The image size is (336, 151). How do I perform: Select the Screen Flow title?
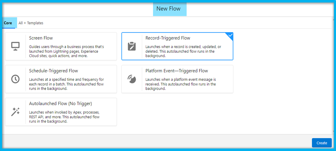tap(41, 38)
